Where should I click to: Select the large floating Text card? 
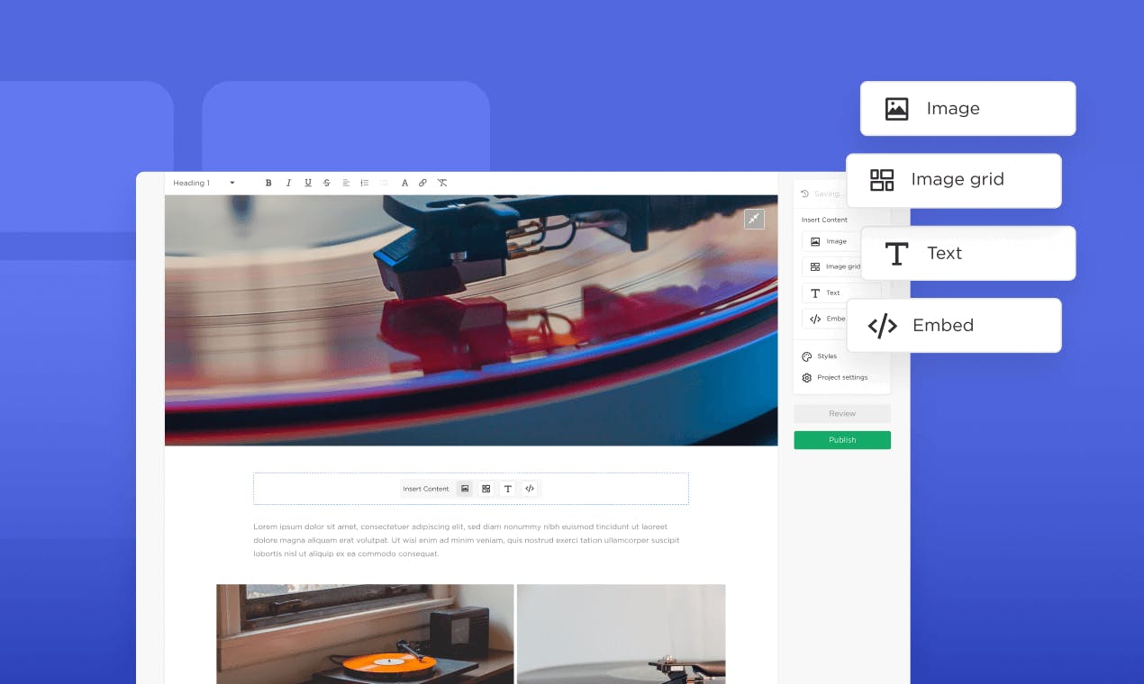(967, 253)
